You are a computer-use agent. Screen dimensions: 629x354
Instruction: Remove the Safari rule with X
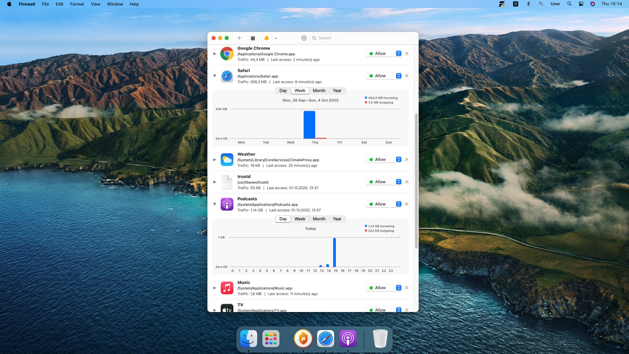coord(407,76)
